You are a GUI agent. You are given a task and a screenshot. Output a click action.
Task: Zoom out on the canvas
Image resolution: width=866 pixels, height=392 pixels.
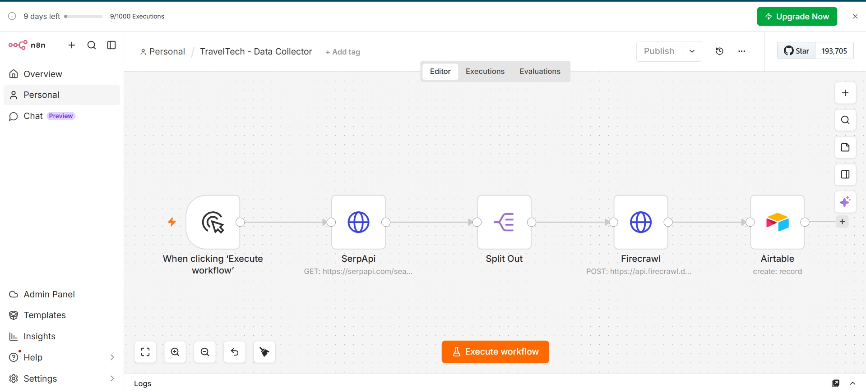[x=205, y=352]
